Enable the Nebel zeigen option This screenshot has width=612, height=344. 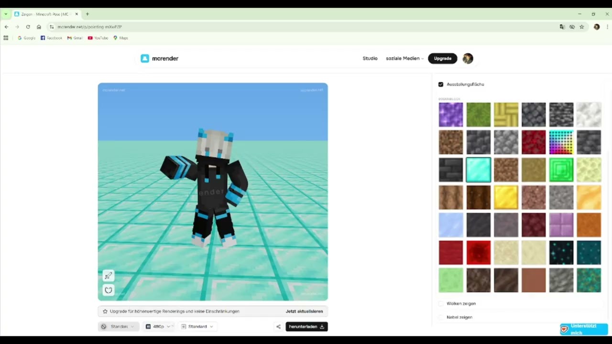441,317
